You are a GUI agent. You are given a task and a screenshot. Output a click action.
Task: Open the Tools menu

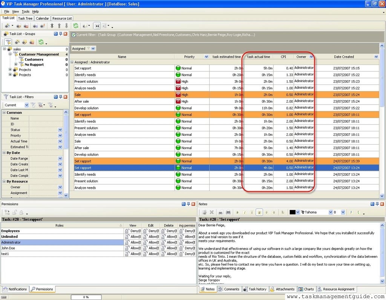[25, 11]
